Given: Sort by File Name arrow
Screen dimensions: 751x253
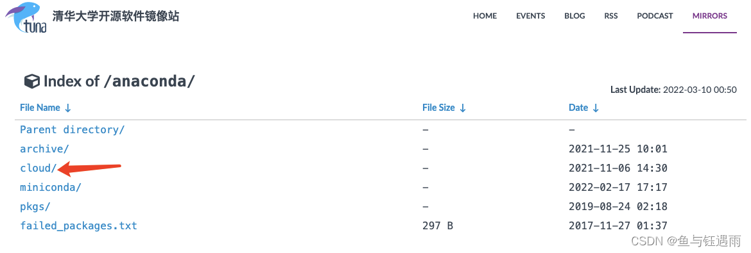Looking at the screenshot, I should (x=67, y=108).
